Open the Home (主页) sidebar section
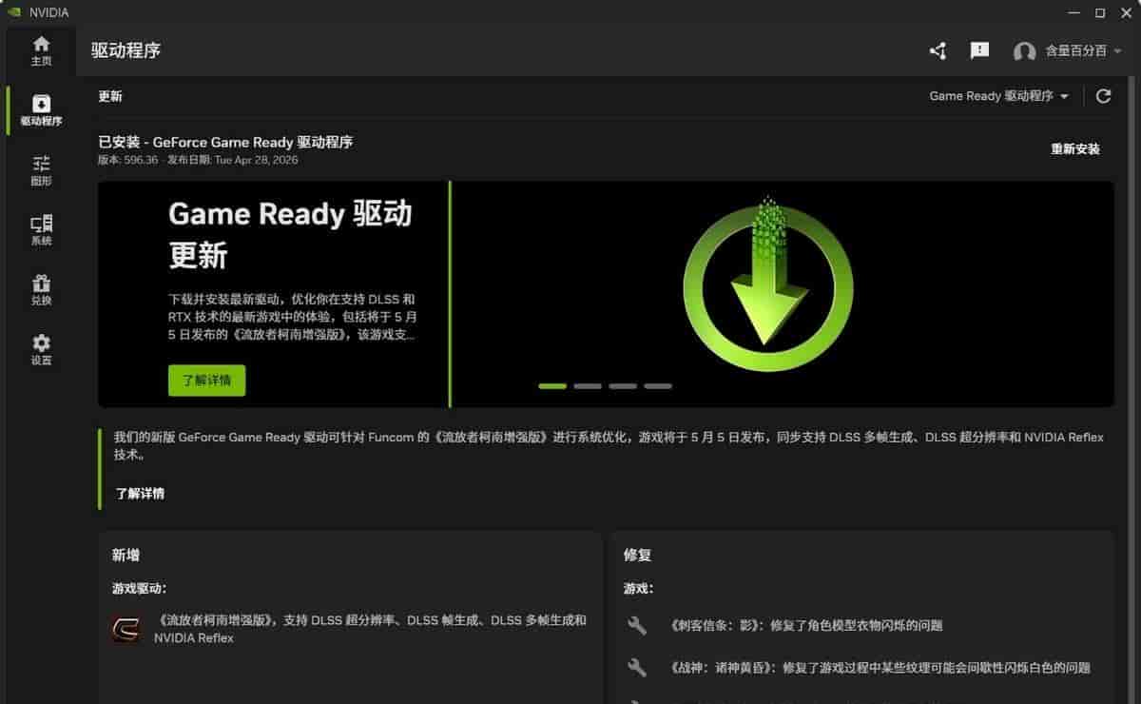The width and height of the screenshot is (1141, 704). pyautogui.click(x=41, y=50)
